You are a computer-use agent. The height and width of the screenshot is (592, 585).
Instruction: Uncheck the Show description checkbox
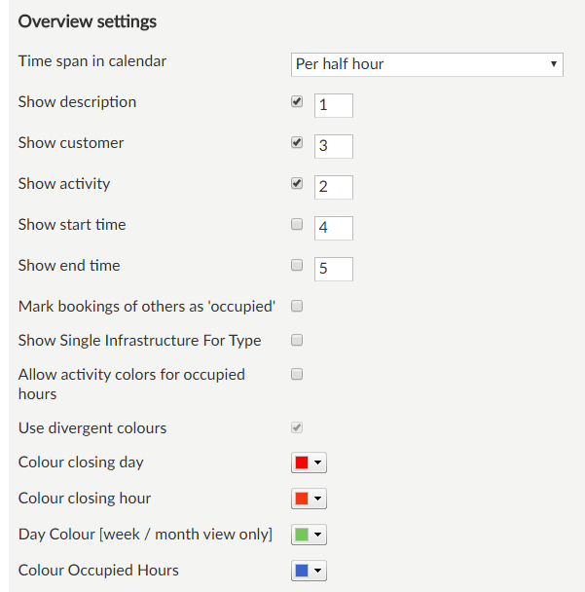coord(297,102)
